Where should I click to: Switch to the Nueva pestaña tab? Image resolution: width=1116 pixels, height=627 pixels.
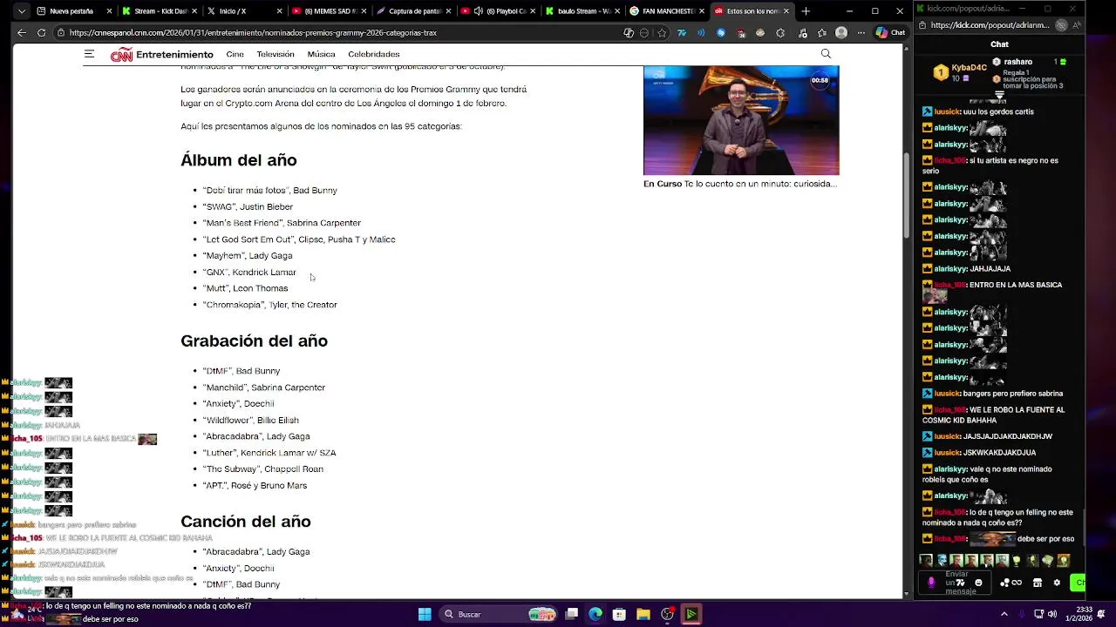click(74, 11)
